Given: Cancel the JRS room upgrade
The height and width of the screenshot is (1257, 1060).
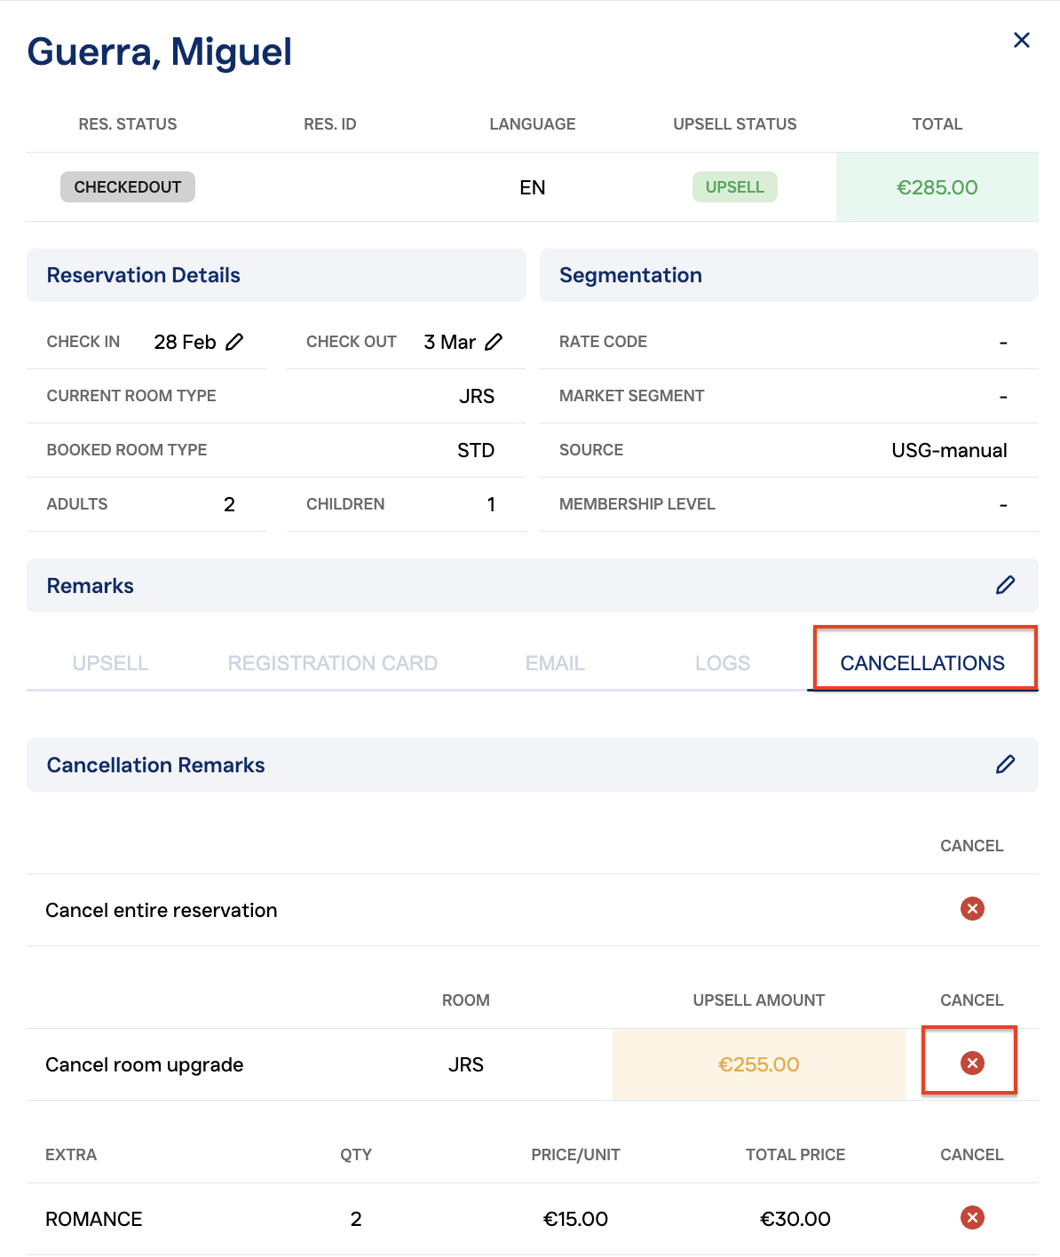Looking at the screenshot, I should 972,1063.
